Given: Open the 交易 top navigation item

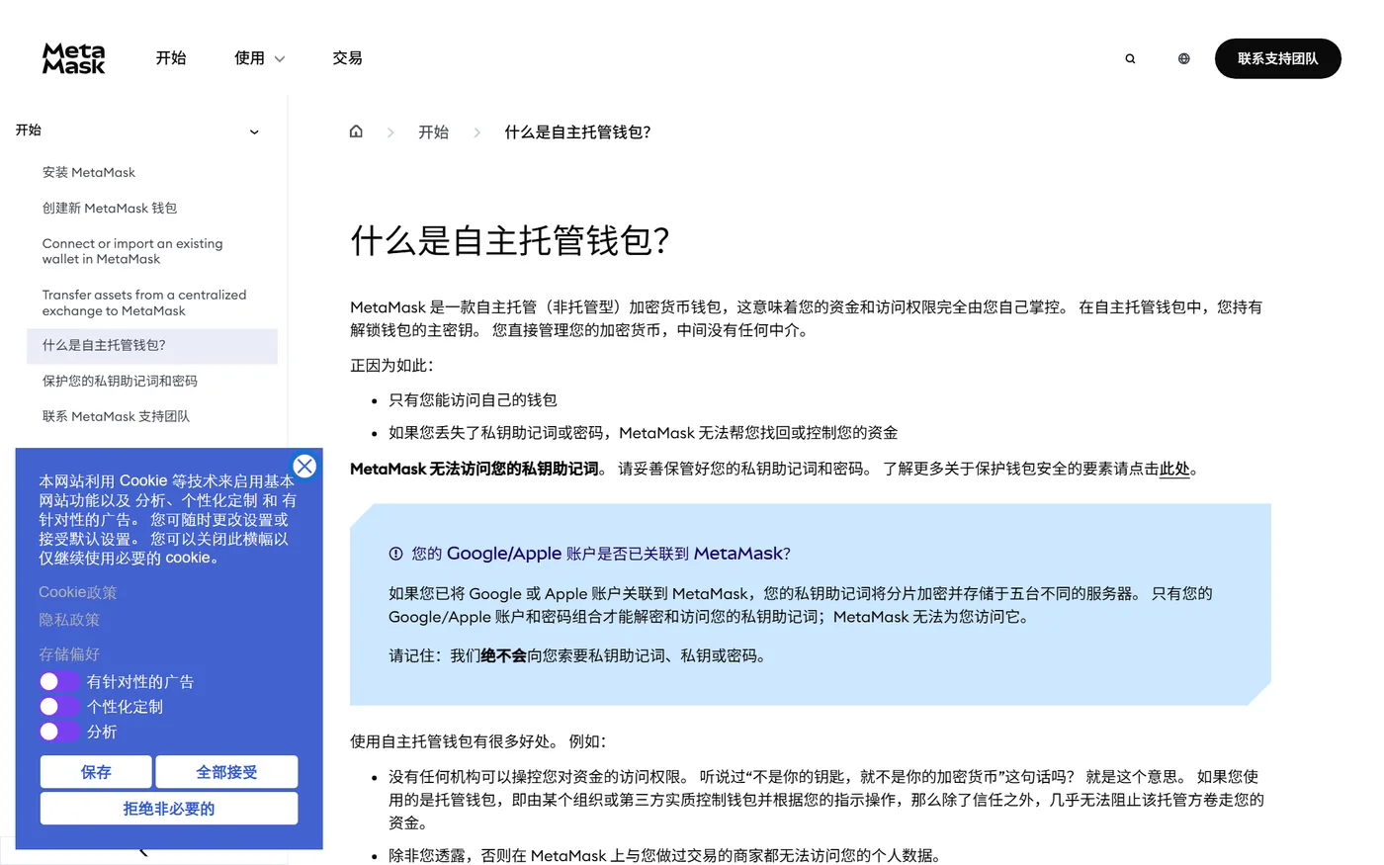Looking at the screenshot, I should pyautogui.click(x=347, y=58).
